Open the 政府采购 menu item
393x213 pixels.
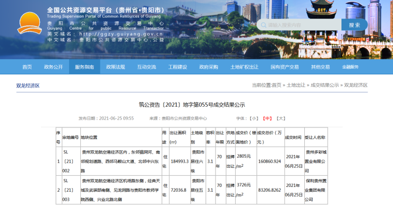coord(209,67)
